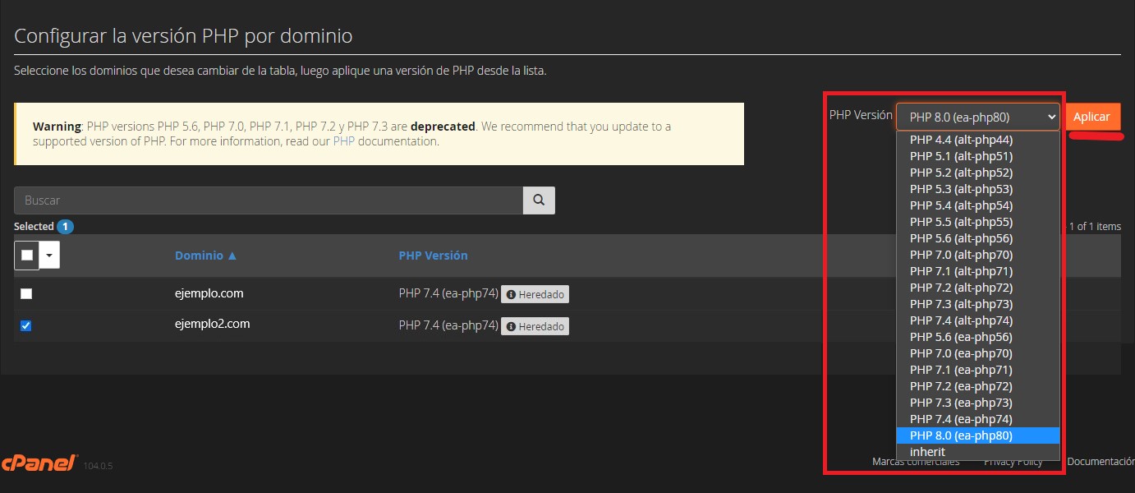Open the PHP Versión dropdown selector

pyautogui.click(x=977, y=117)
